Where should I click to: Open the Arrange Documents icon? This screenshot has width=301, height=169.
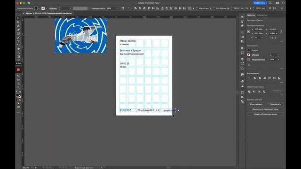pos(277,3)
